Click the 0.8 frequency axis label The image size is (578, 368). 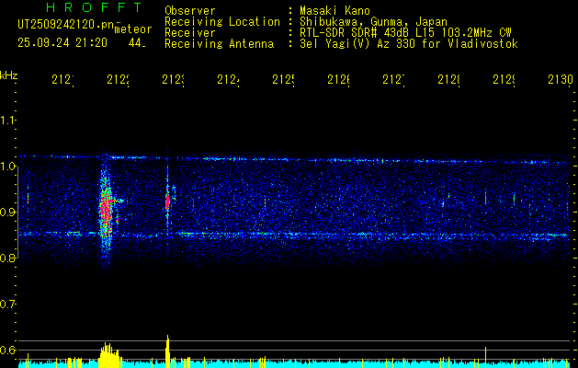click(7, 258)
